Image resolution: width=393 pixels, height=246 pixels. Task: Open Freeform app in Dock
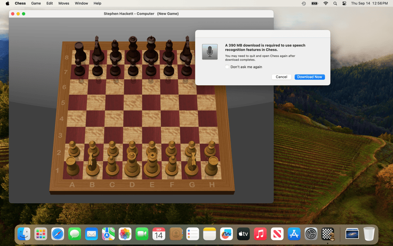point(227,234)
